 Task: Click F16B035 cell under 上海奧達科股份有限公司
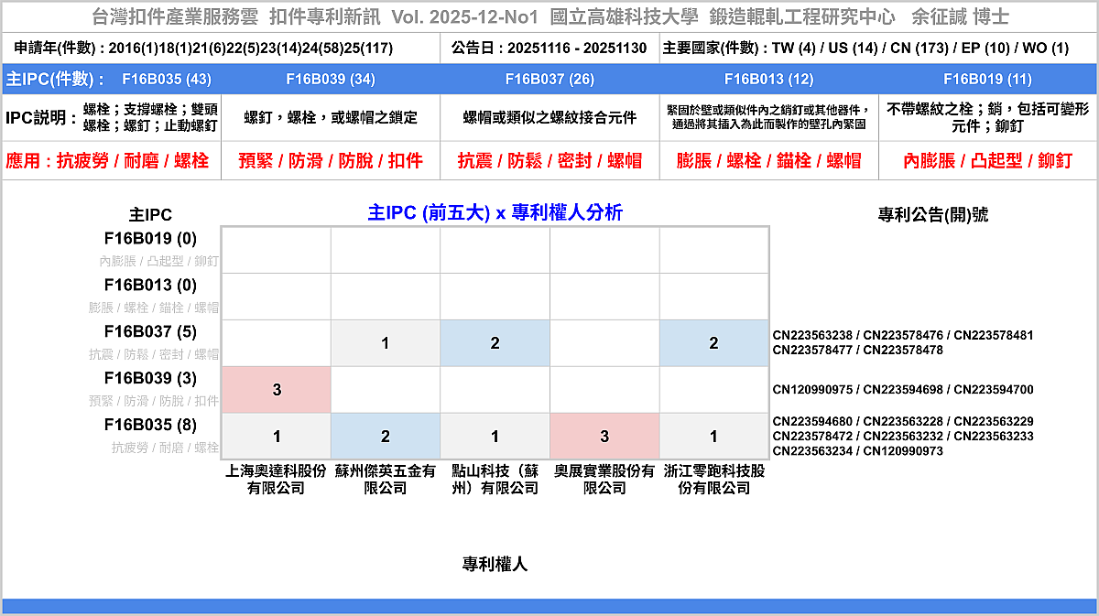pyautogui.click(x=277, y=437)
